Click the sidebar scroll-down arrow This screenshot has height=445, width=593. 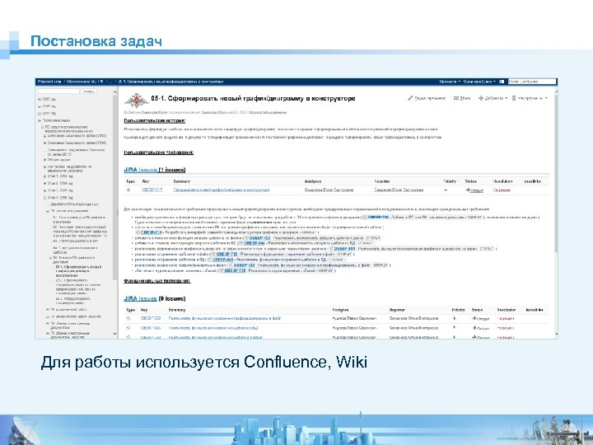pyautogui.click(x=115, y=334)
